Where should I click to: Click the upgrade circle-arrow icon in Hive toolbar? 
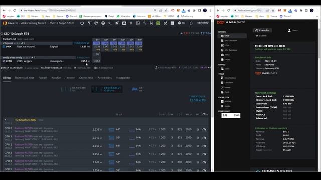[103, 23]
